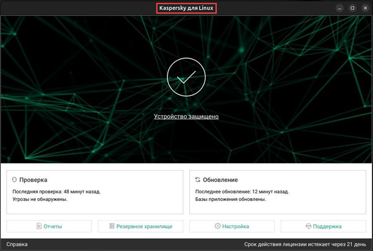
Task: Minimize the Kaspersky window
Action: 339,8
